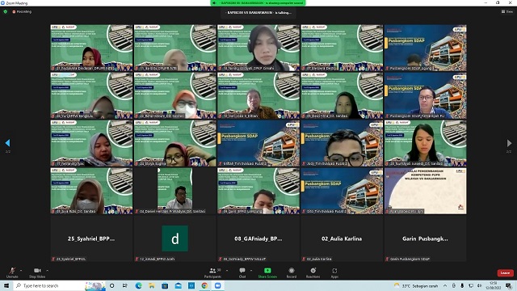Open Google Chrome from the taskbar
This screenshot has width=517, height=291.
pyautogui.click(x=204, y=285)
